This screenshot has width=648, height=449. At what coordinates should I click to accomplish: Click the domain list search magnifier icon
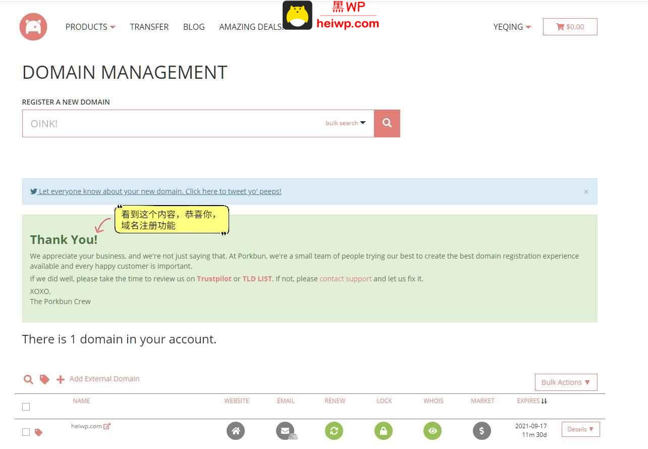(x=28, y=379)
